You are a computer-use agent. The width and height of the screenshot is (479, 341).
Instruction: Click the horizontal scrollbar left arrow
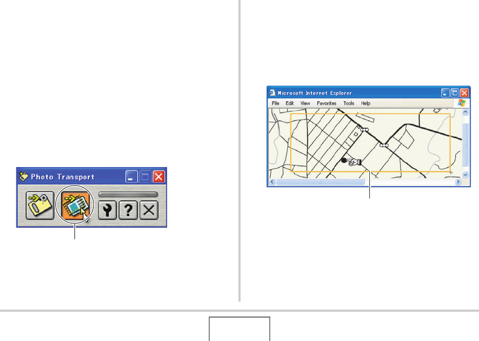(272, 182)
